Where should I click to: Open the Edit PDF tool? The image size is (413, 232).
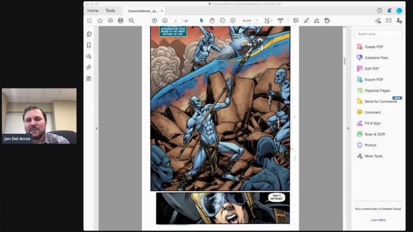click(372, 69)
